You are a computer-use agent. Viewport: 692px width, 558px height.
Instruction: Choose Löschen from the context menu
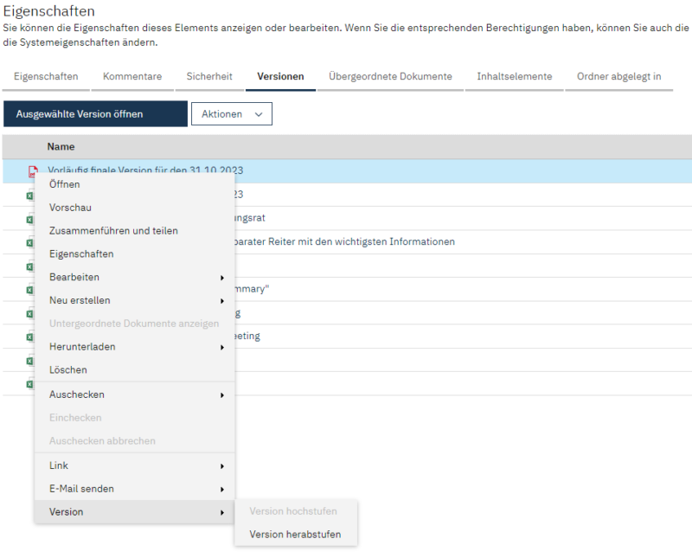pyautogui.click(x=68, y=370)
